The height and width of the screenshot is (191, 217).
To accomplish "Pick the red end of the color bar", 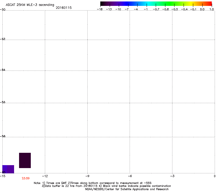I will [x=209, y=4].
